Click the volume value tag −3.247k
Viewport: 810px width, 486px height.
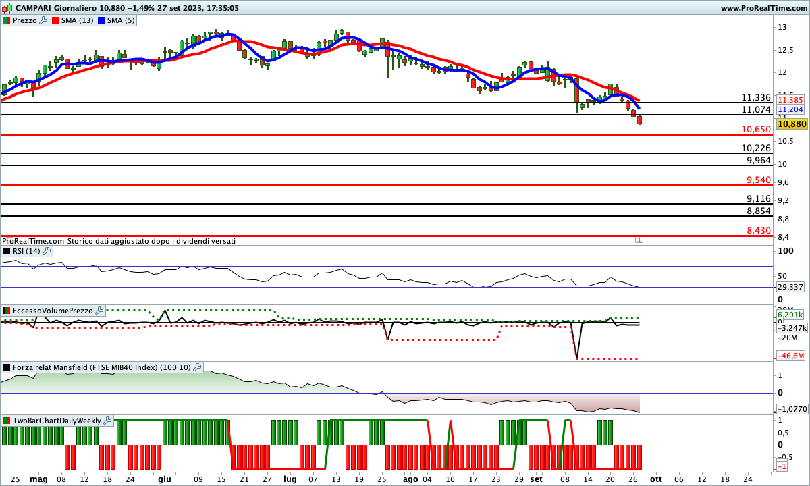click(x=791, y=327)
